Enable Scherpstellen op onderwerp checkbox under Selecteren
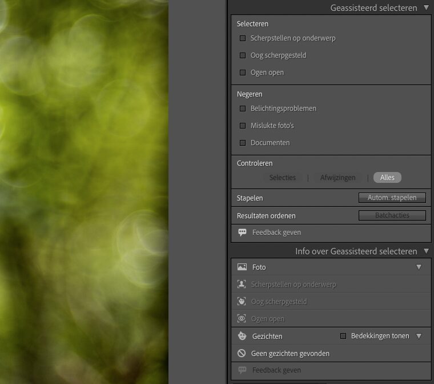Image resolution: width=434 pixels, height=384 pixels. click(x=243, y=38)
